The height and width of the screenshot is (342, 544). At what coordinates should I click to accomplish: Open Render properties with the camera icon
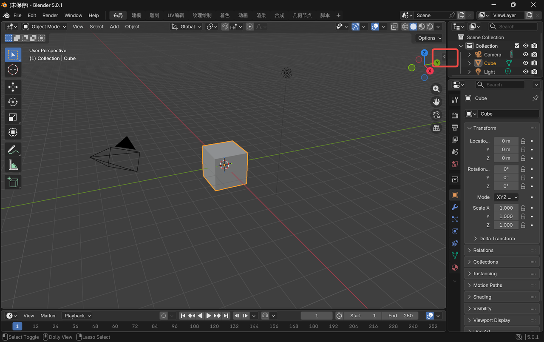454,115
